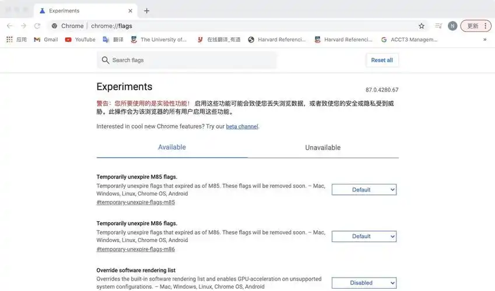Switch to the Available tab
This screenshot has width=495, height=291.
coord(172,147)
